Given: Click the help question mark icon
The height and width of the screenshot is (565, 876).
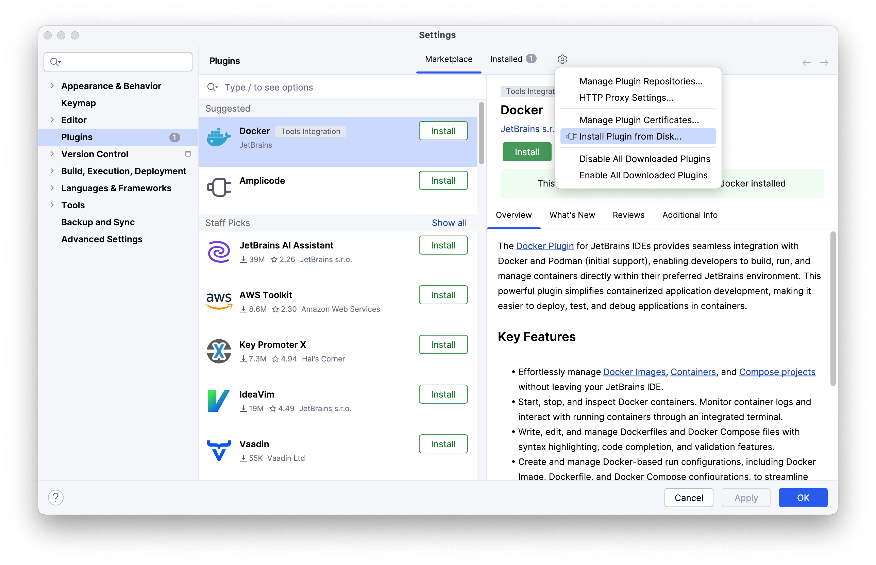Looking at the screenshot, I should click(x=56, y=498).
